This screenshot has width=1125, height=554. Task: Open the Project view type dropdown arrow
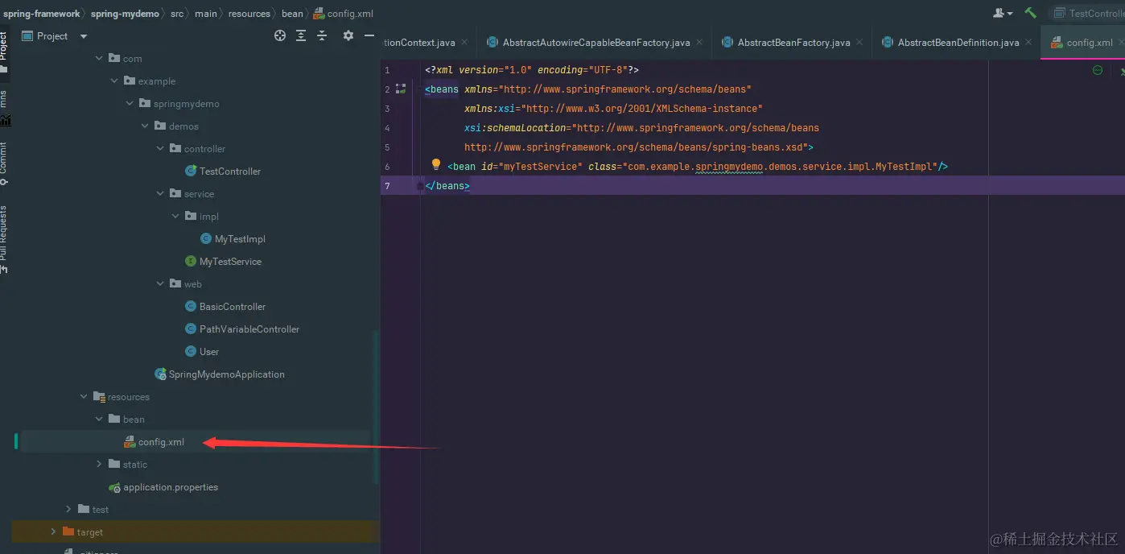pos(84,36)
